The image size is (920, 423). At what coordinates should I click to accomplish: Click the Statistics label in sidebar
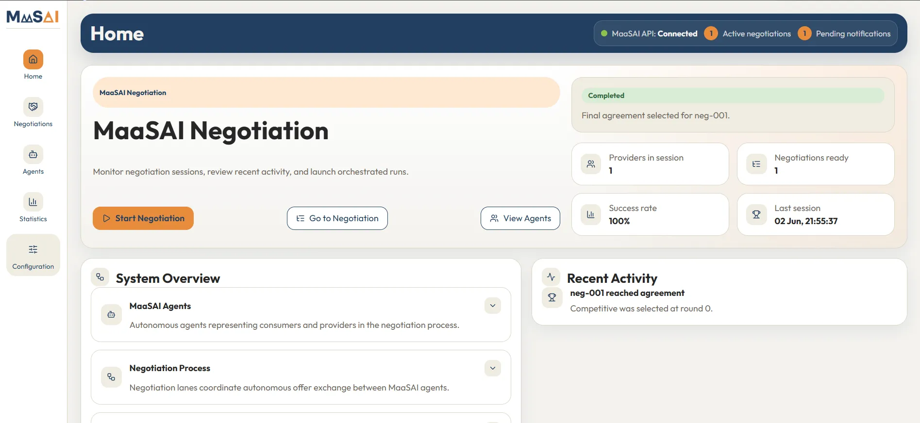33,219
